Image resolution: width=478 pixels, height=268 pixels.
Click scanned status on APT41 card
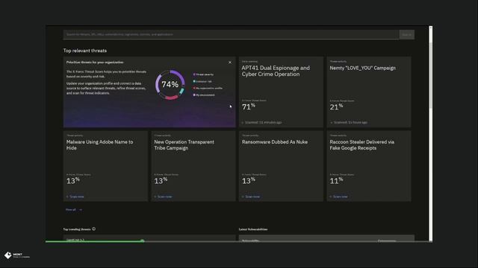click(x=262, y=122)
